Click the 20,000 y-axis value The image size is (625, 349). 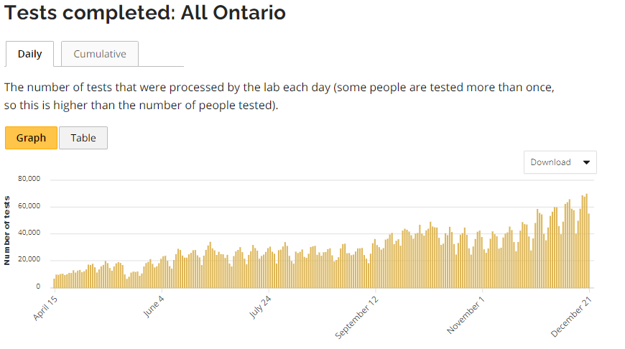coord(29,259)
